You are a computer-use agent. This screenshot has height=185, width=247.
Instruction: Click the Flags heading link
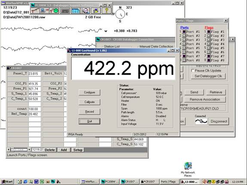pos(209,27)
